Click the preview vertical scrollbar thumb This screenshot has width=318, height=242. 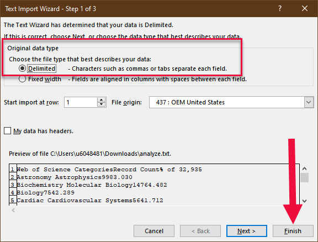pos(304,178)
